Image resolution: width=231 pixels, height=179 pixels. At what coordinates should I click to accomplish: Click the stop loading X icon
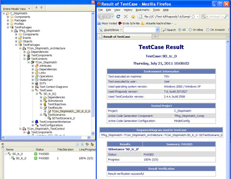[126, 16]
